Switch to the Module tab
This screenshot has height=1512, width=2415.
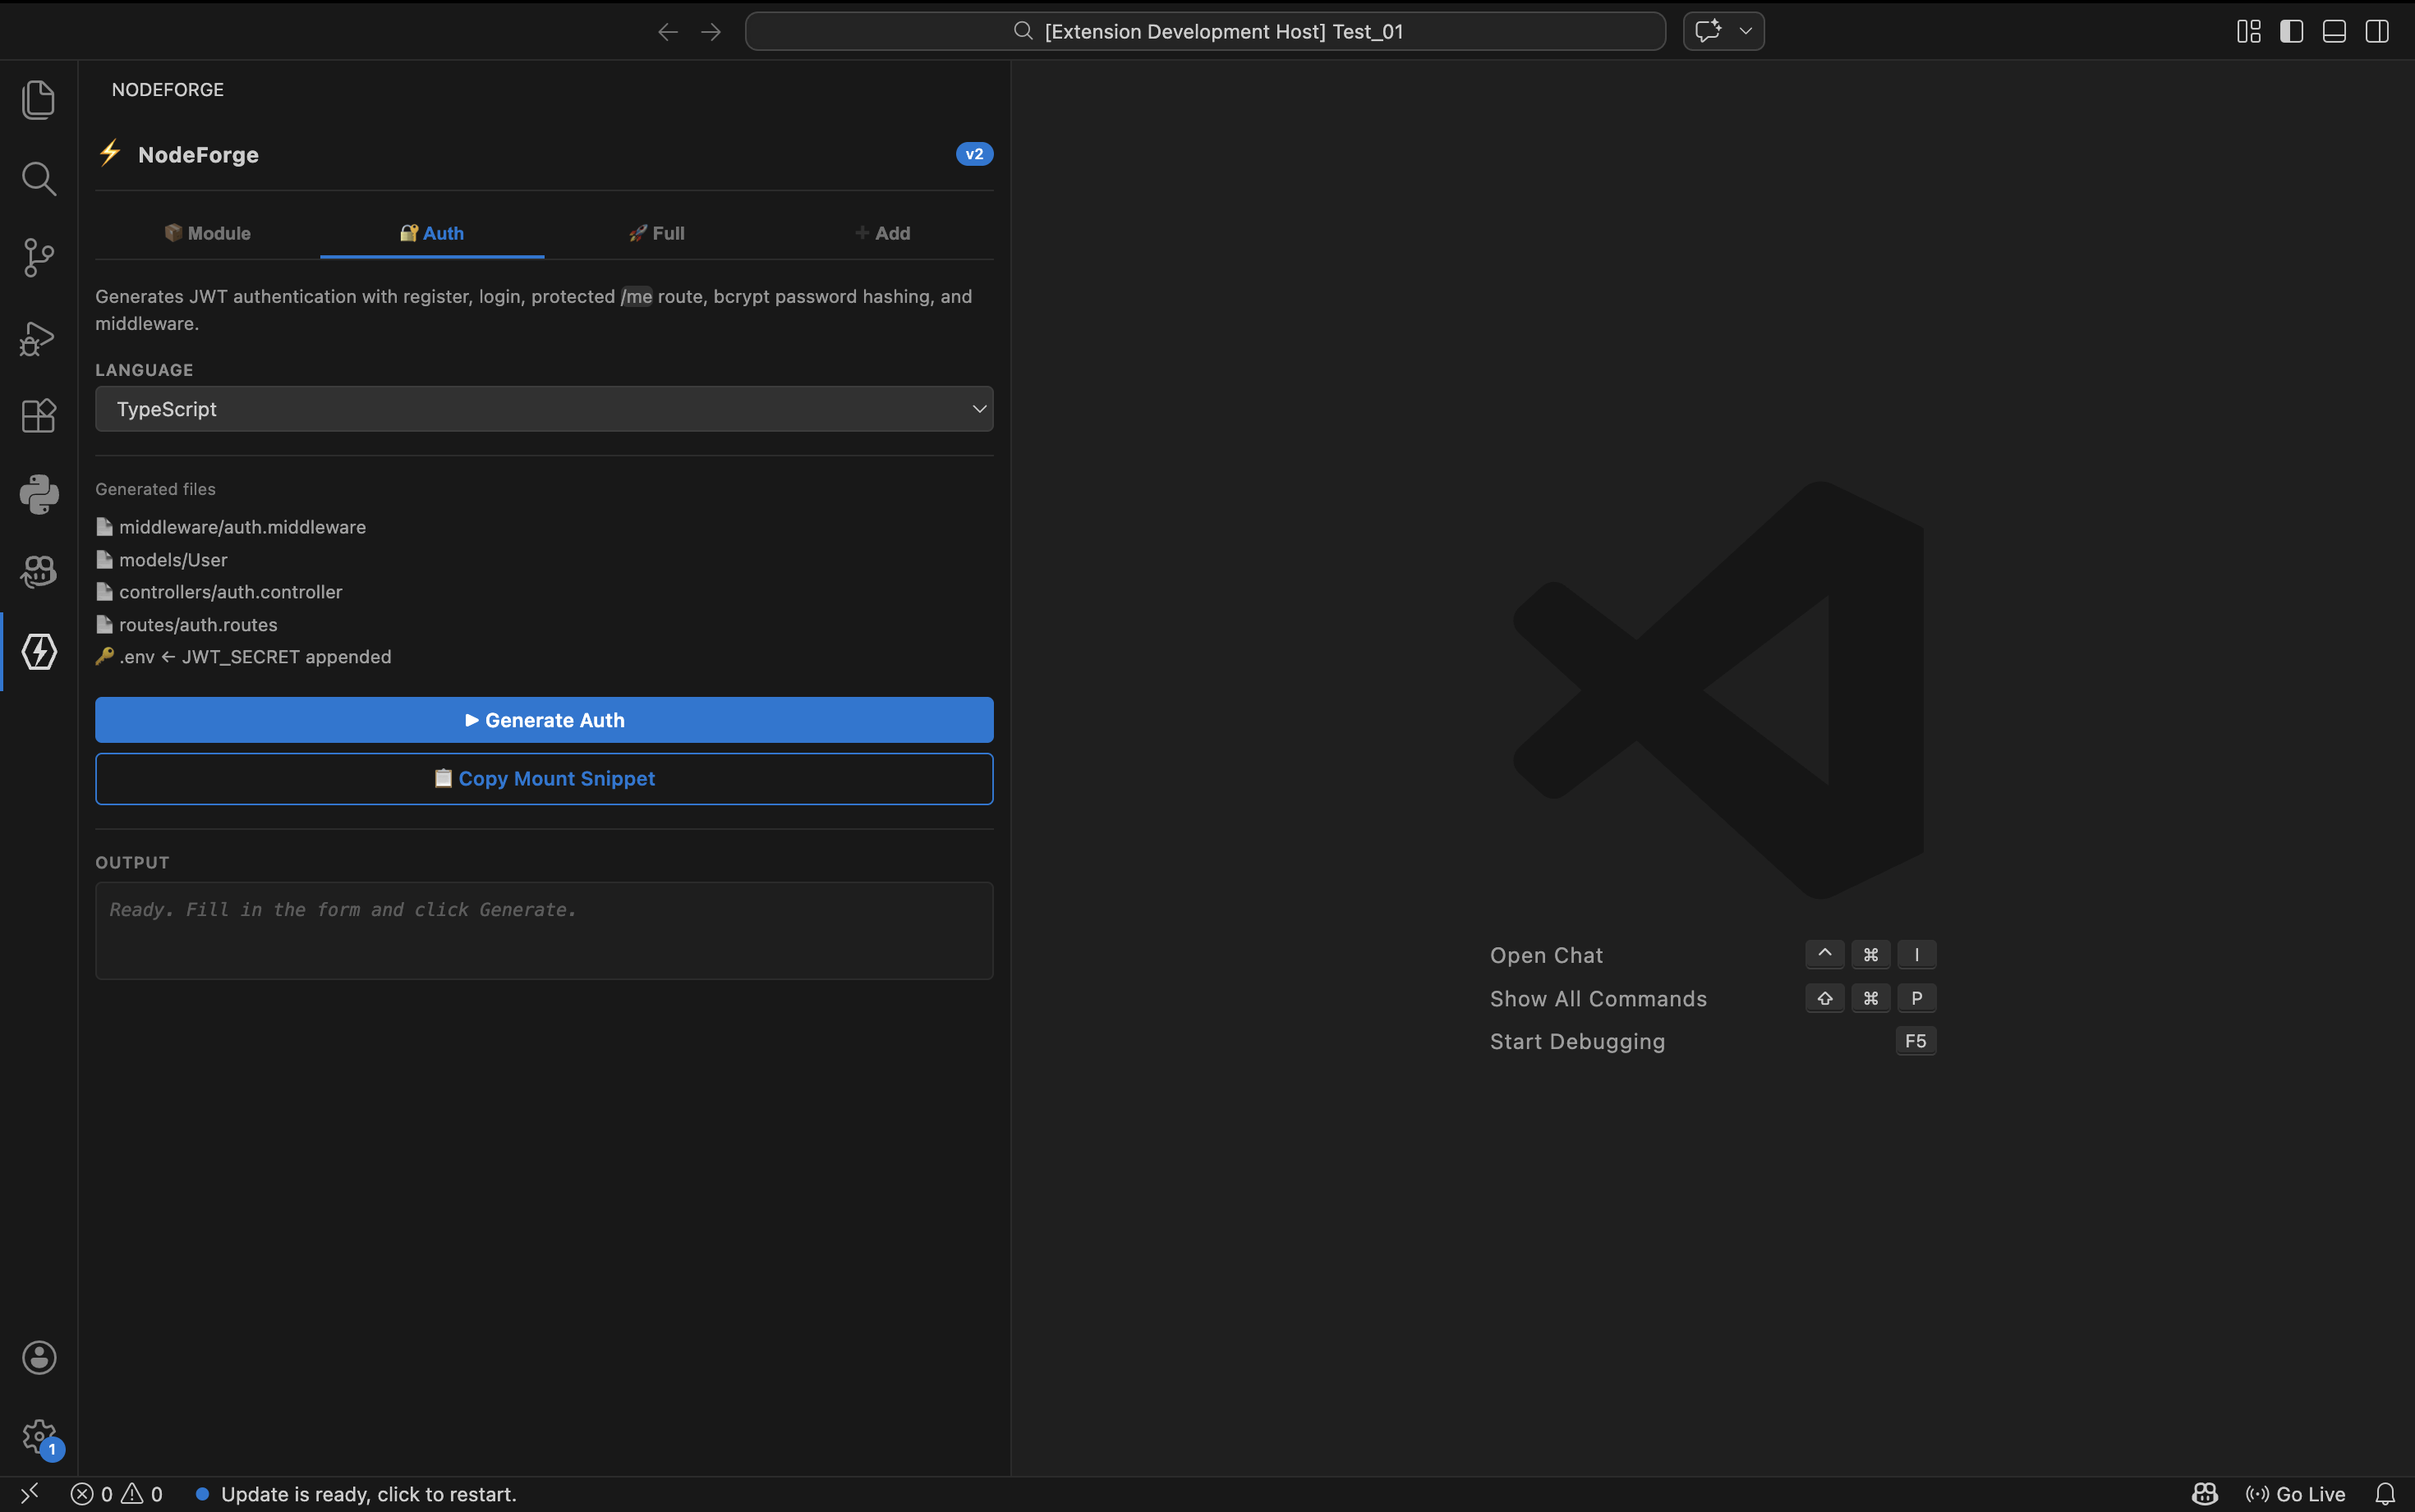pos(207,233)
